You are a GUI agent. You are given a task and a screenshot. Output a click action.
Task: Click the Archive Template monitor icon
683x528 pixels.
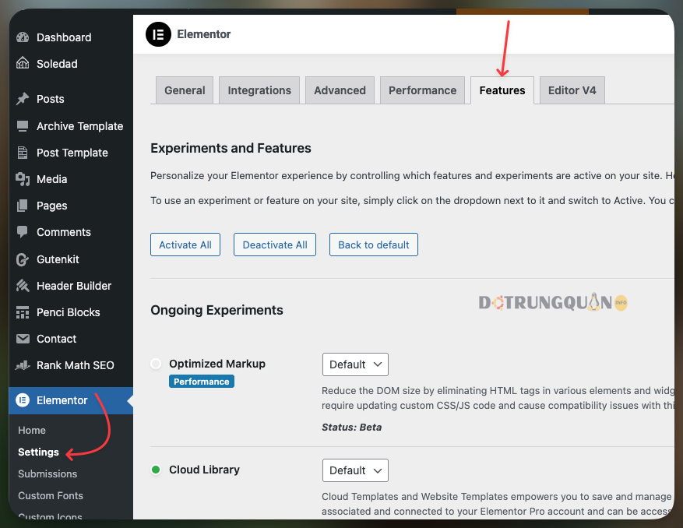(x=23, y=126)
